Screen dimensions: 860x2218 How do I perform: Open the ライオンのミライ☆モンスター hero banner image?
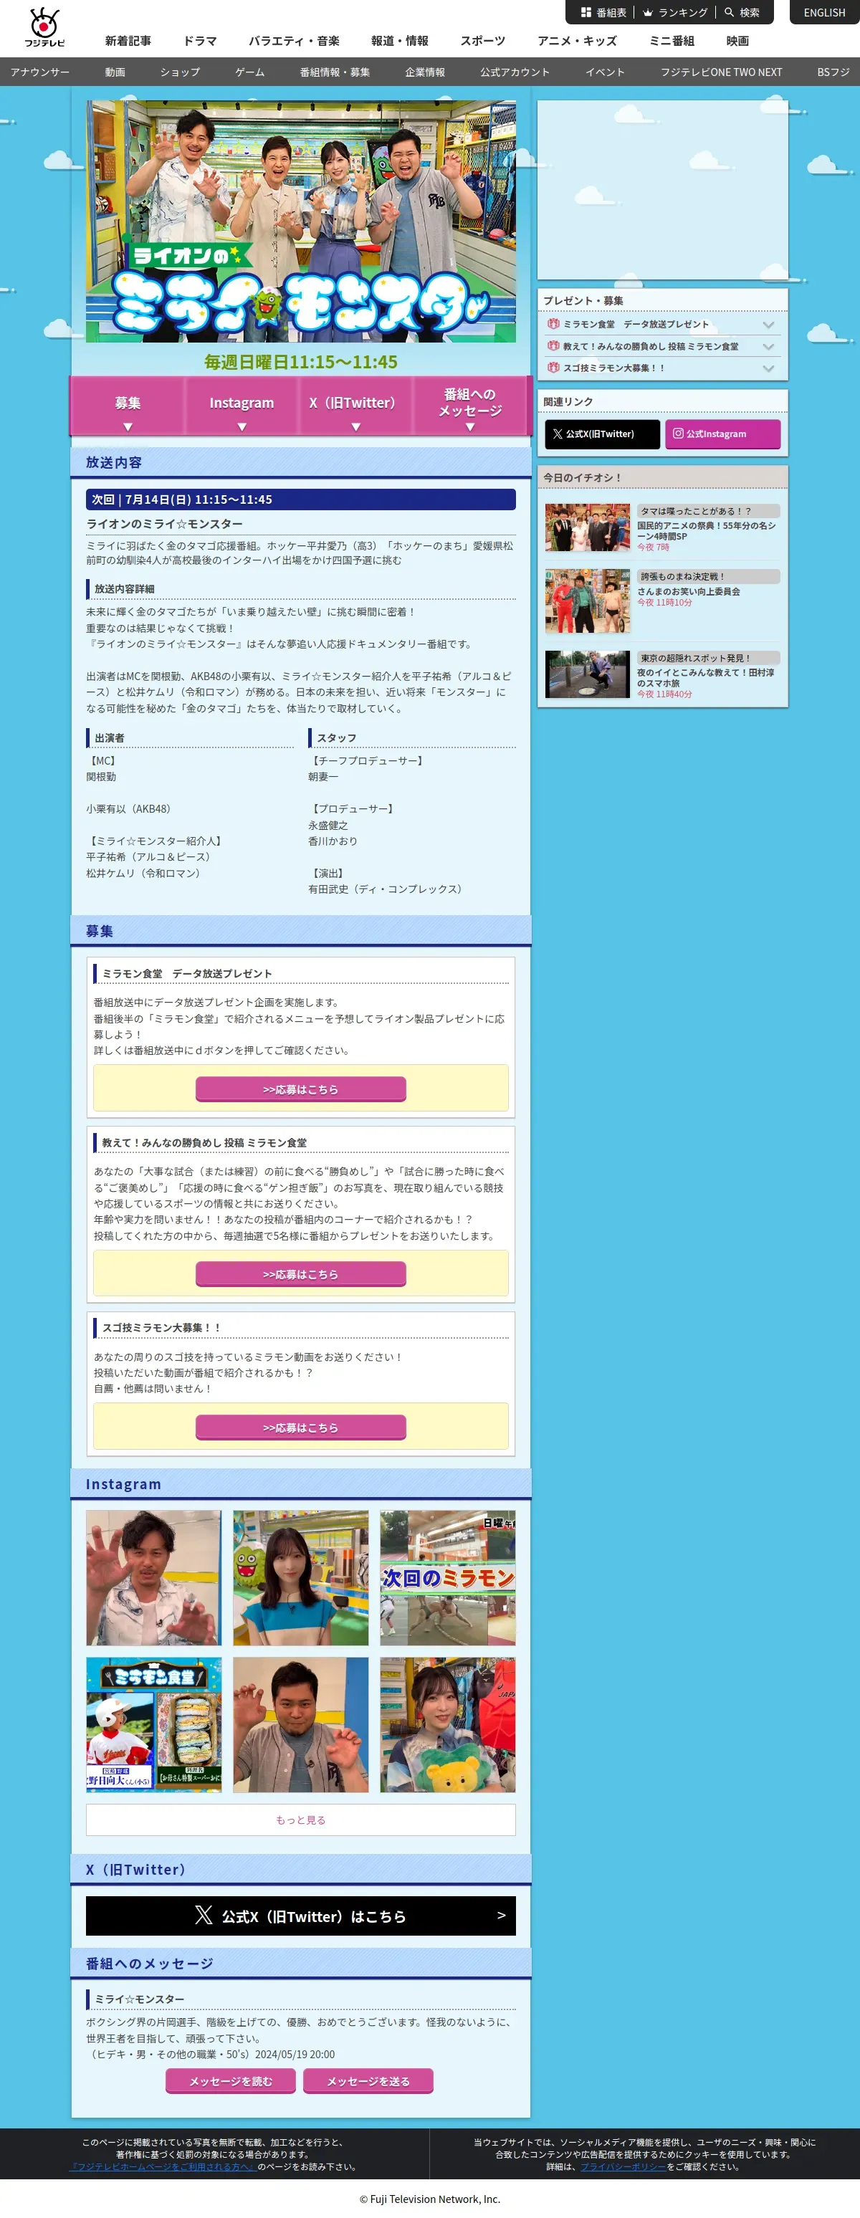coord(300,221)
